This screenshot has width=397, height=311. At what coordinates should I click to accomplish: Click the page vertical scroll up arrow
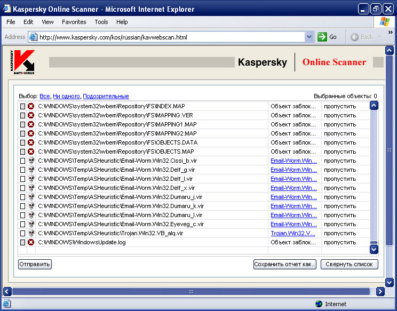pos(390,50)
